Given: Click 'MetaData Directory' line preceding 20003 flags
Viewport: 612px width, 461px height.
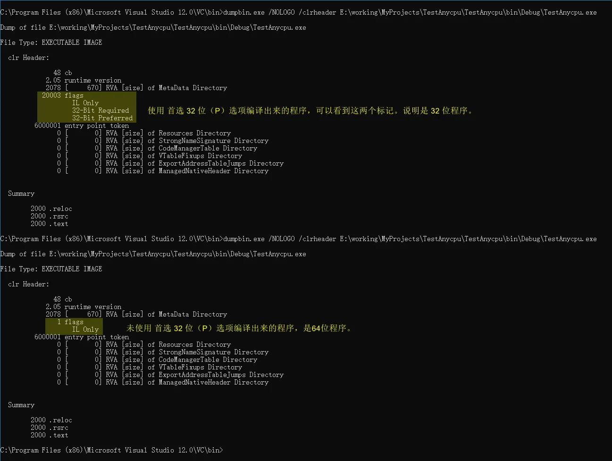Looking at the screenshot, I should click(136, 88).
